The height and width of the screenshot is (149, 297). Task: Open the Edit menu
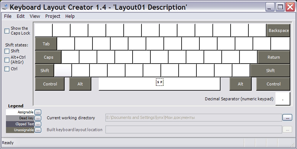coord(21,16)
